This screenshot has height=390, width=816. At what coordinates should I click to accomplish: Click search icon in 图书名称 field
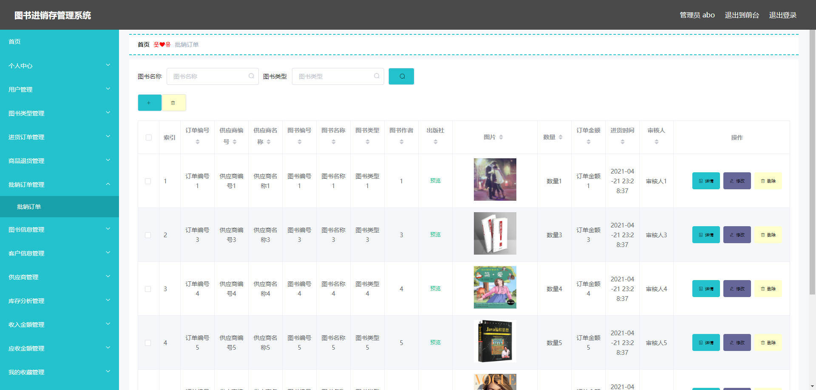tap(251, 76)
